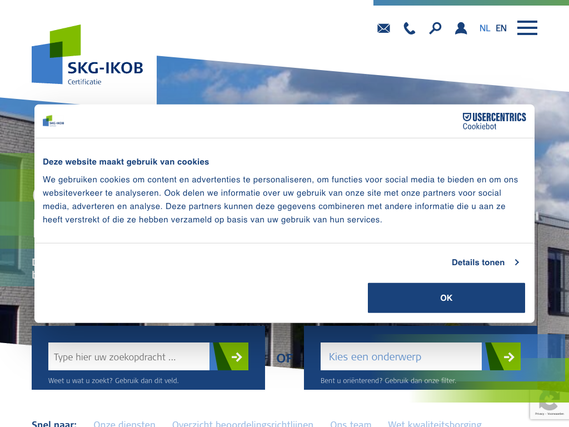
Task: Click the envelope mail icon
Action: (383, 28)
